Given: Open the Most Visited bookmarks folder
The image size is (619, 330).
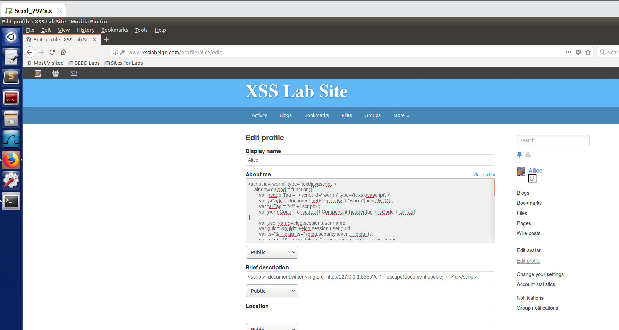Looking at the screenshot, I should click(x=45, y=63).
